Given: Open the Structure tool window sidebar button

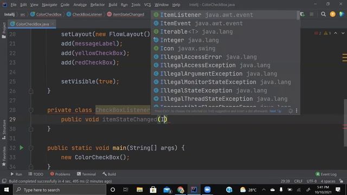Looking at the screenshot, I should point(4,130).
